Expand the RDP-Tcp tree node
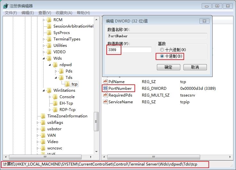236x170 pixels. 50,110
